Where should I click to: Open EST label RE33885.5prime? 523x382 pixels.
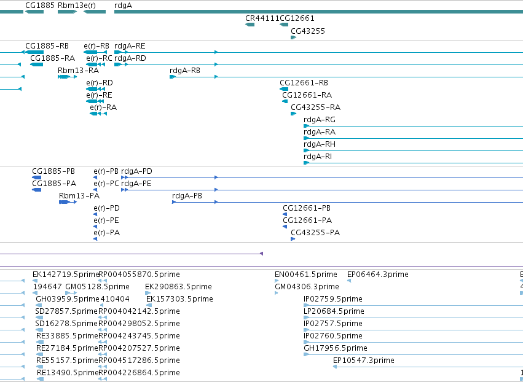click(x=68, y=337)
